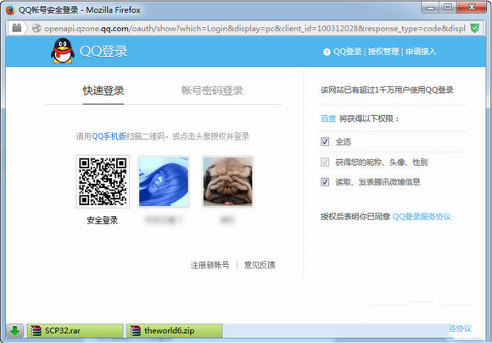Click the 该网站已有超过1千万用户使用QQ登录 text
This screenshot has height=343, width=492.
pyautogui.click(x=387, y=91)
